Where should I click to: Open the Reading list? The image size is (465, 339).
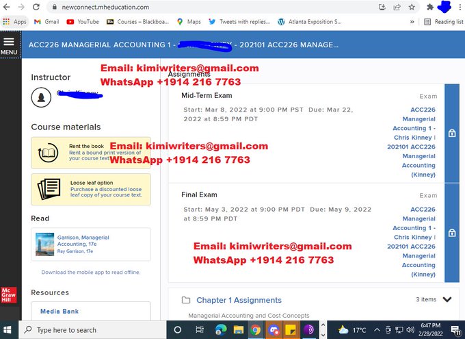click(444, 22)
